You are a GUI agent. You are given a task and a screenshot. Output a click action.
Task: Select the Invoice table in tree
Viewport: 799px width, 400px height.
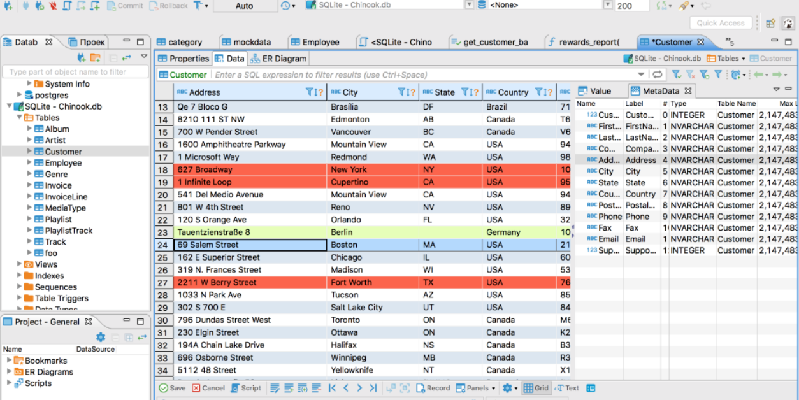coord(58,185)
